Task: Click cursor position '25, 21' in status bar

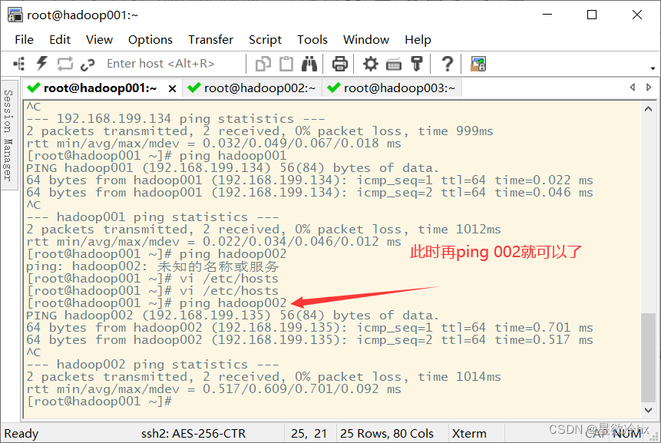Action: click(x=309, y=433)
